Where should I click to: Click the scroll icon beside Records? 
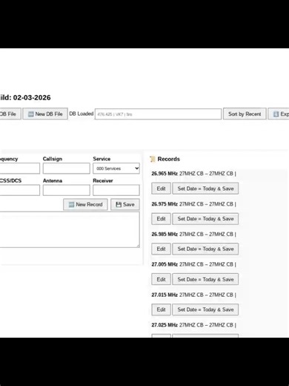pyautogui.click(x=153, y=159)
